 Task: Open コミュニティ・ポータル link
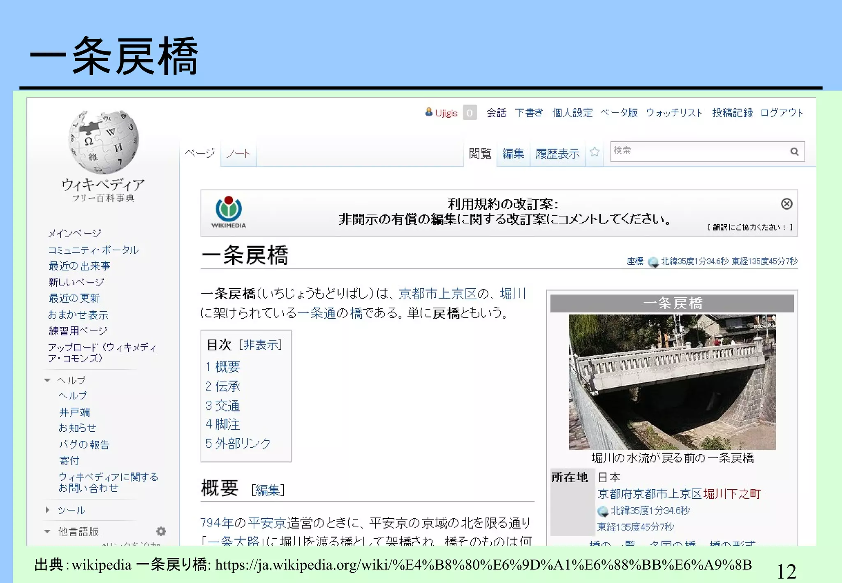93,250
